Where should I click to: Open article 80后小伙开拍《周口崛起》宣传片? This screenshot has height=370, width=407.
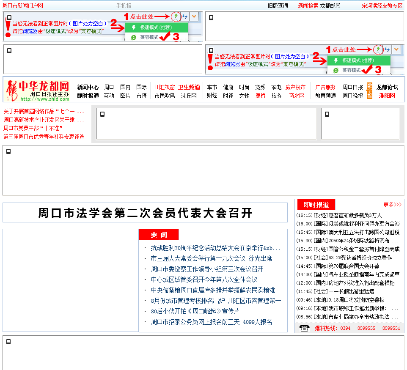[195, 311]
